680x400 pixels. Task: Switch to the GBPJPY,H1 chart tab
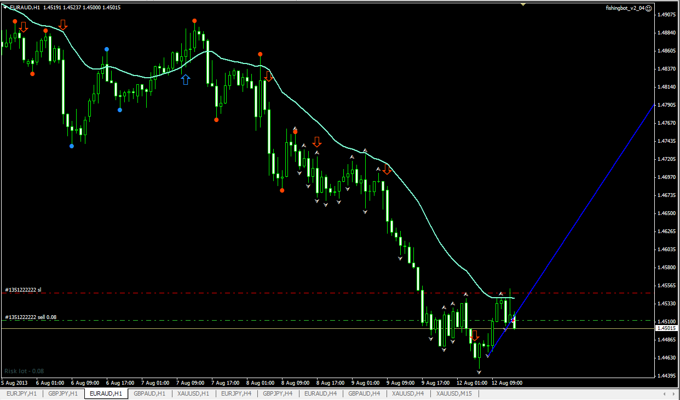(63, 393)
